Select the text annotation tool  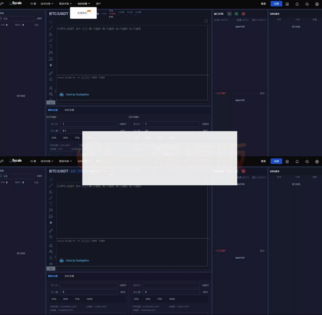pos(50,46)
